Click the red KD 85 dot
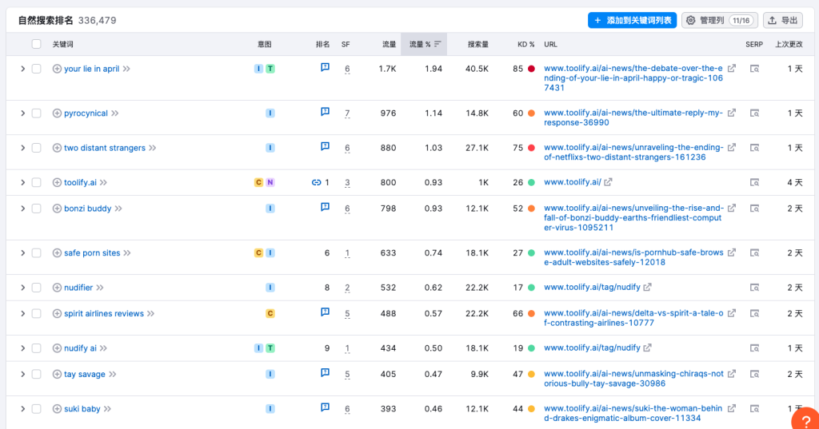This screenshot has width=819, height=429. point(531,69)
